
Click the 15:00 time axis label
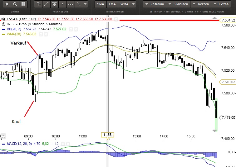pyautogui.click(x=191, y=136)
